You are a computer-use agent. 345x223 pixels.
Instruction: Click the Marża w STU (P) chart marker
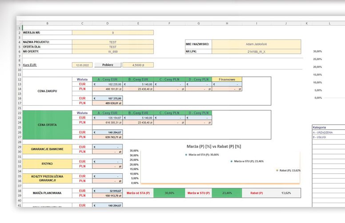coord(232,161)
